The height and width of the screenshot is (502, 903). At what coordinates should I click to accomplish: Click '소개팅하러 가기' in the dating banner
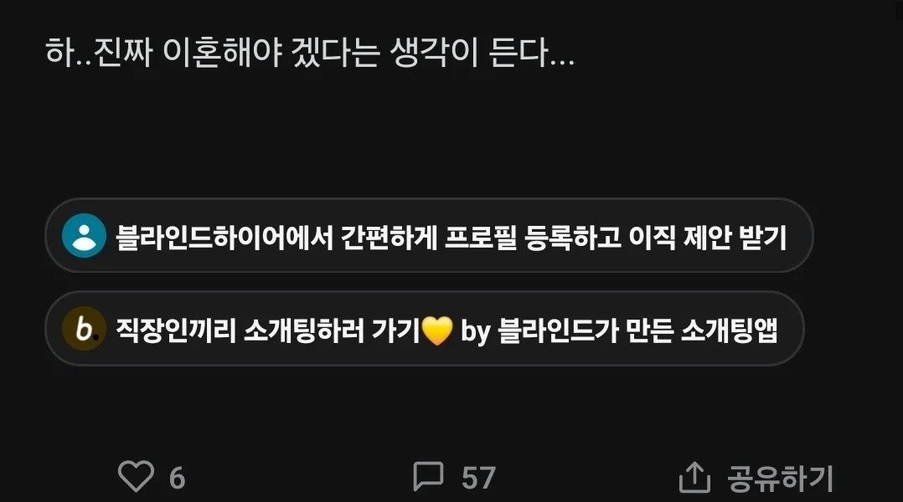click(x=332, y=330)
